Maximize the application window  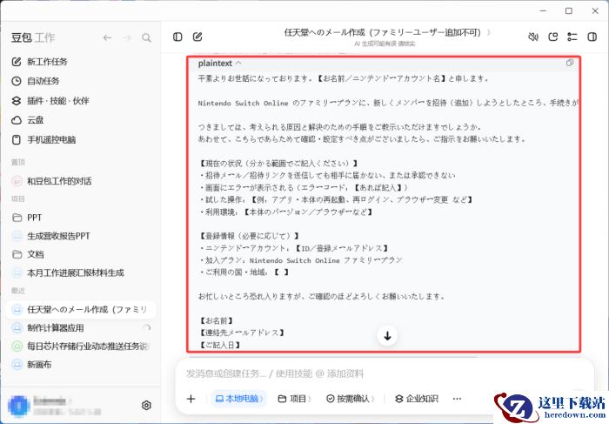click(x=569, y=10)
